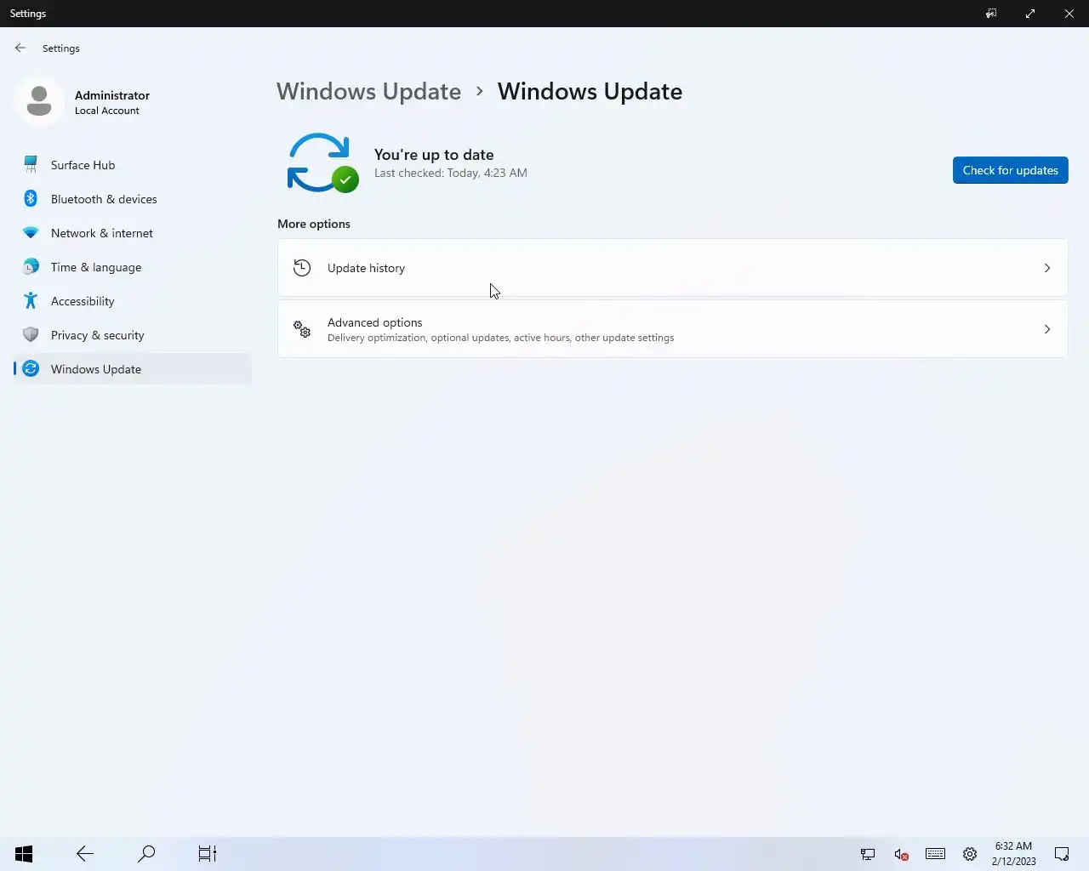The image size is (1089, 871).
Task: Click the update status sync icon
Action: click(x=322, y=162)
